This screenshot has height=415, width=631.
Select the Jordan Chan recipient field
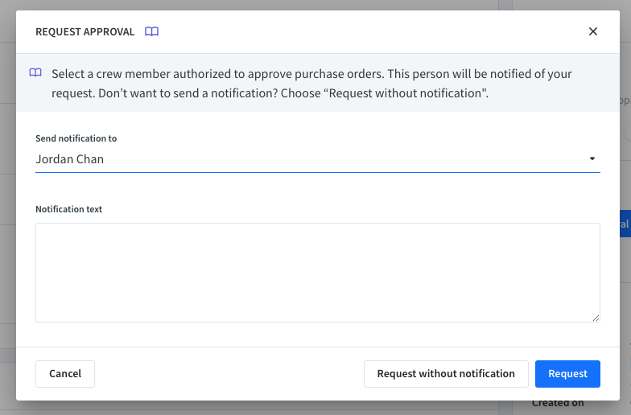[x=306, y=159]
